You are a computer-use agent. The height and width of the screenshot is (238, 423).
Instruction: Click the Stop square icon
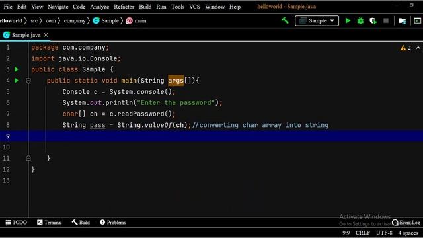tap(386, 20)
